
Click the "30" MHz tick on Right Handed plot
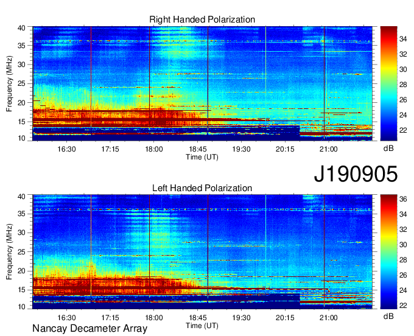click(21, 65)
